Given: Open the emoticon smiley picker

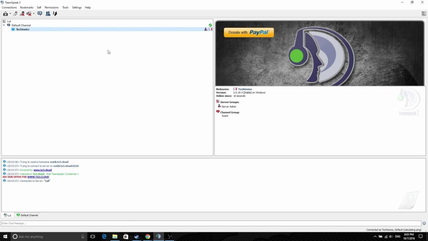Looking at the screenshot, I should (424, 223).
